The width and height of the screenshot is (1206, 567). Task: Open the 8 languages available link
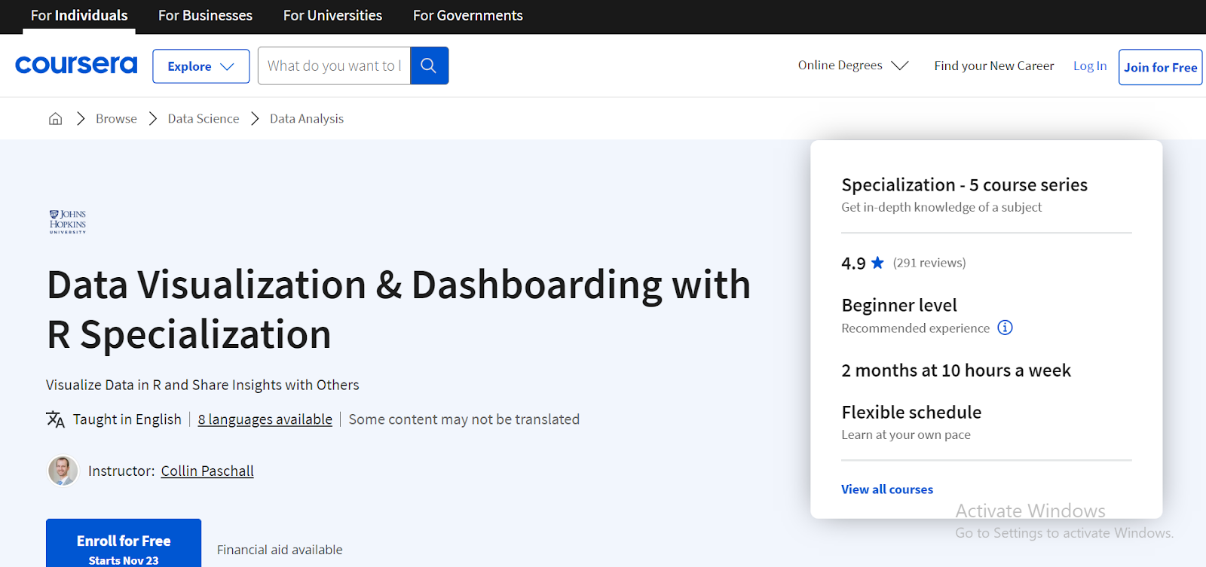coord(265,419)
